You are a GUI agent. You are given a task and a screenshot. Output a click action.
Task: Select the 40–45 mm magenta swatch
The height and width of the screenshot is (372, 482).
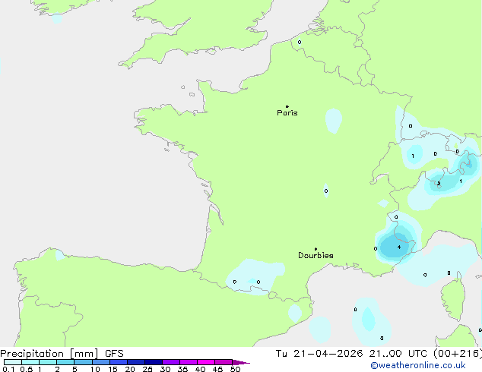206,362
